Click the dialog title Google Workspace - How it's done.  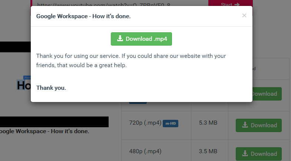pyautogui.click(x=83, y=16)
